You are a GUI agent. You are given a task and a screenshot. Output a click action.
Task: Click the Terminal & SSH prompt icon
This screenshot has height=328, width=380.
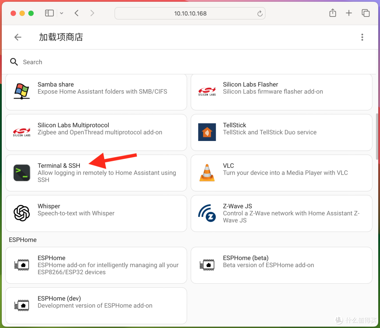(22, 173)
